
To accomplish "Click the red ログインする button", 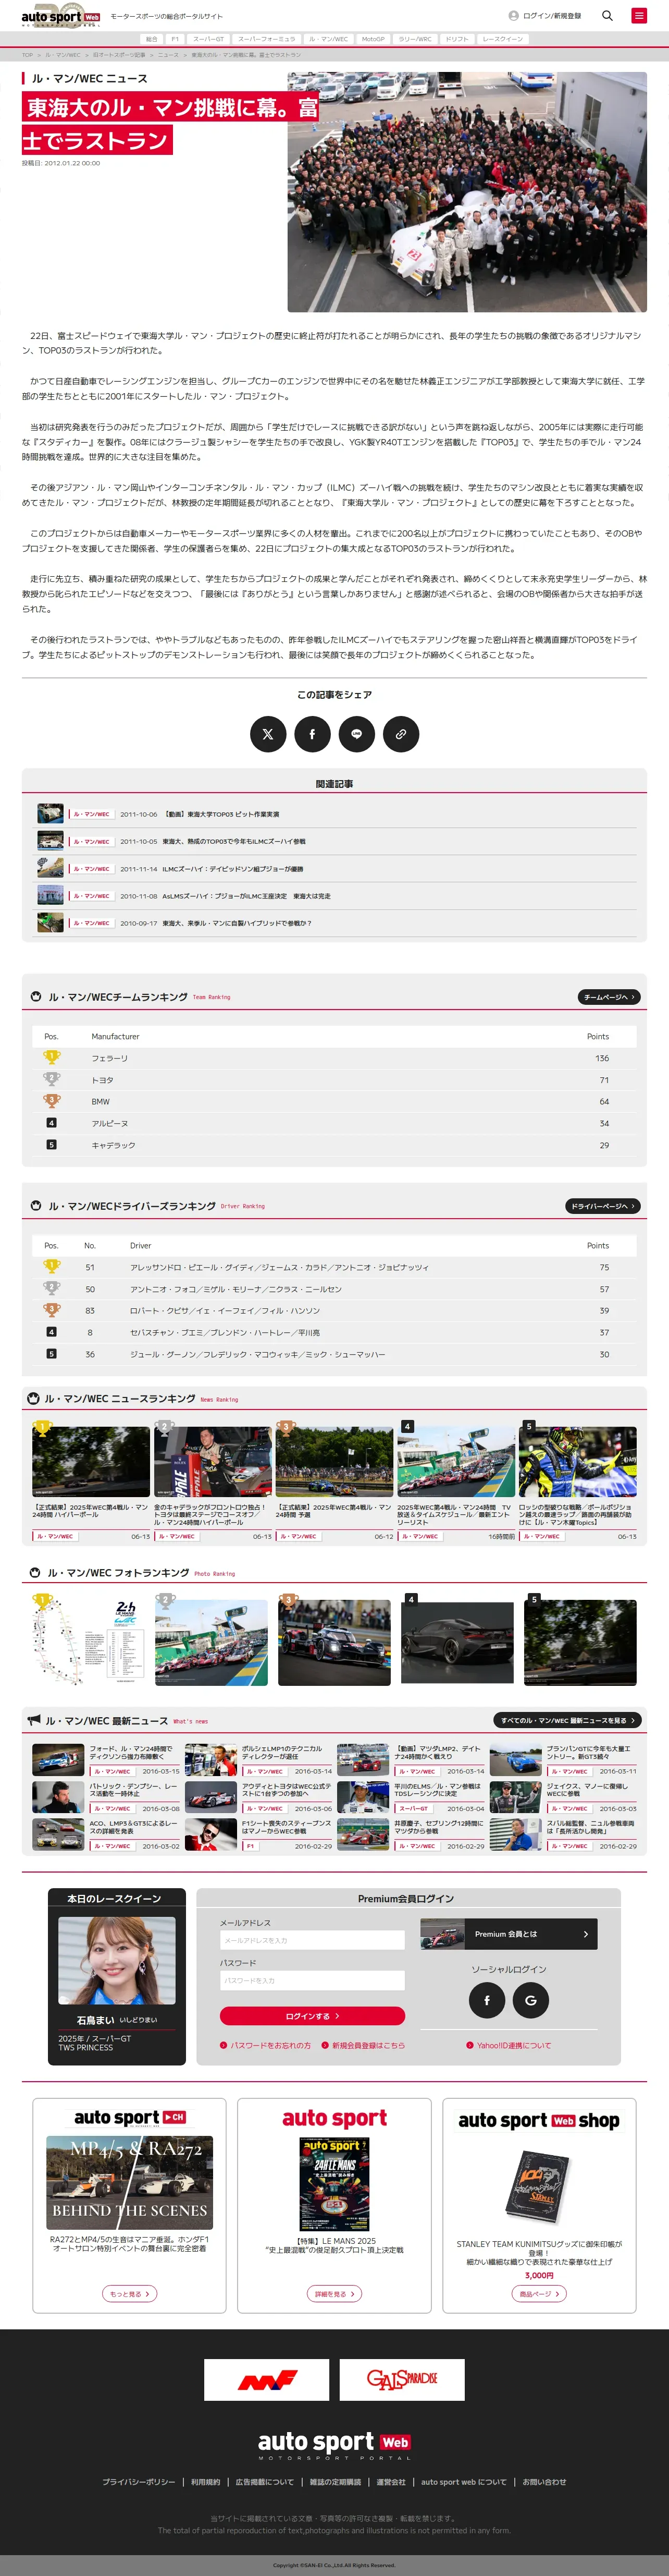I will click(313, 2016).
